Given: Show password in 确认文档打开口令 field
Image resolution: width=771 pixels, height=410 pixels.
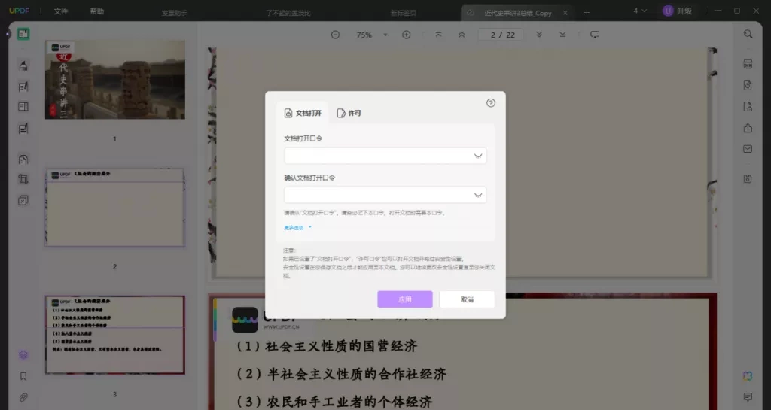Looking at the screenshot, I should 478,195.
